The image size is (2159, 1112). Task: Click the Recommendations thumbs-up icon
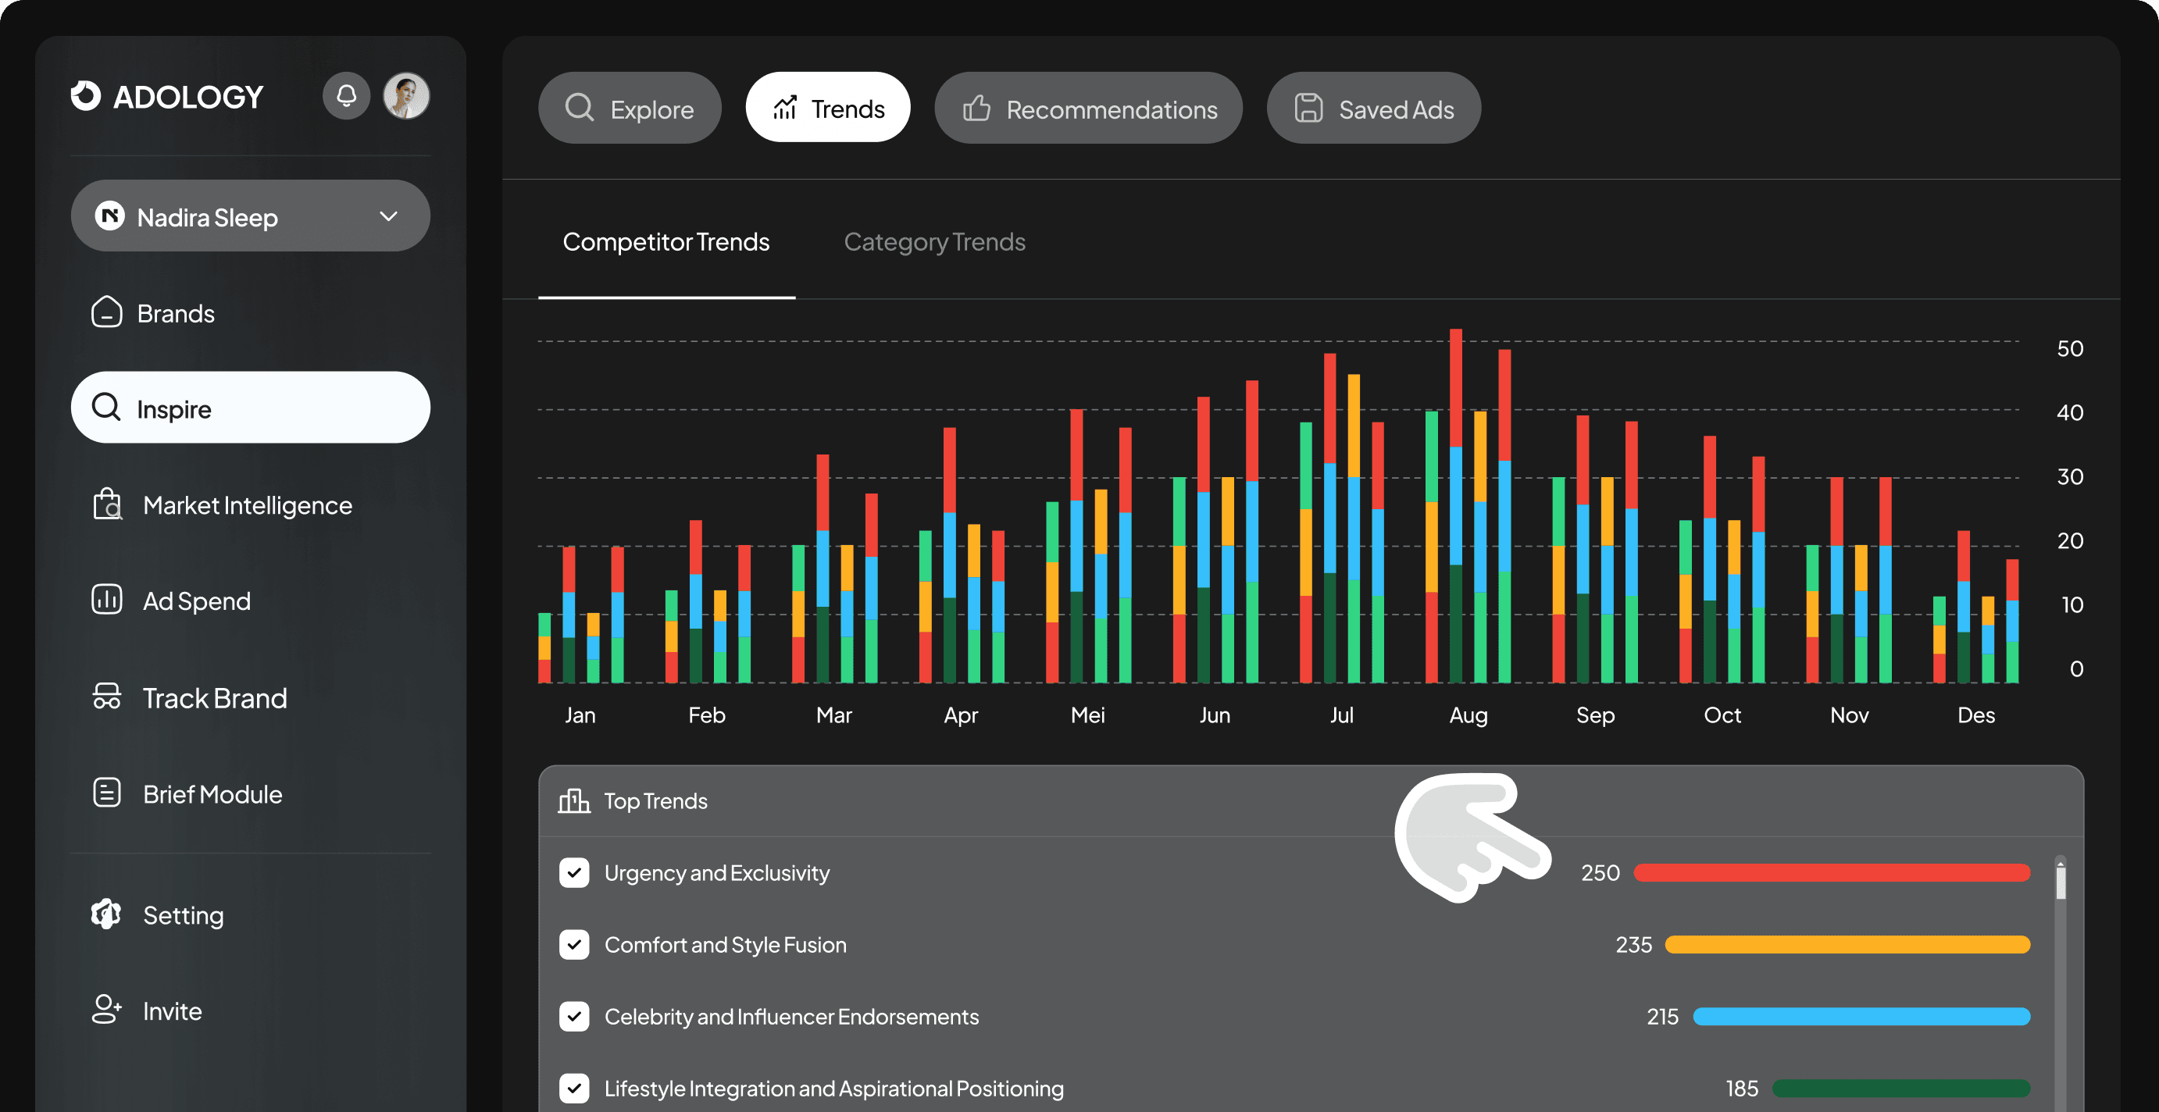976,108
